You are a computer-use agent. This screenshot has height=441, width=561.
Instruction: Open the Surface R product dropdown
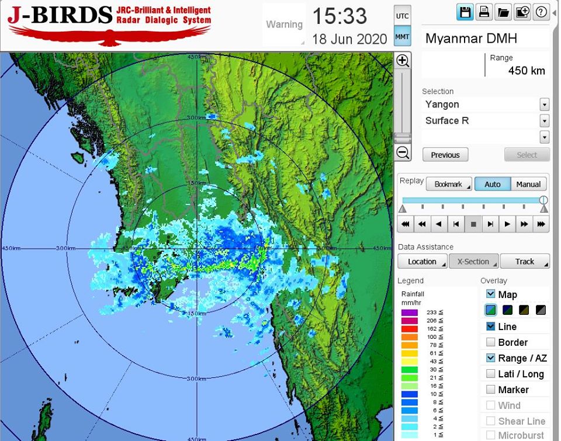[544, 121]
